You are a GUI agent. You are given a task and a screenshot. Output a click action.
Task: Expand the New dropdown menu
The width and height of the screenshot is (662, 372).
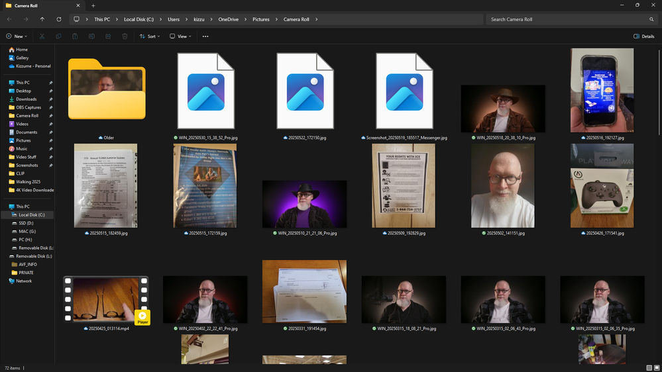17,36
